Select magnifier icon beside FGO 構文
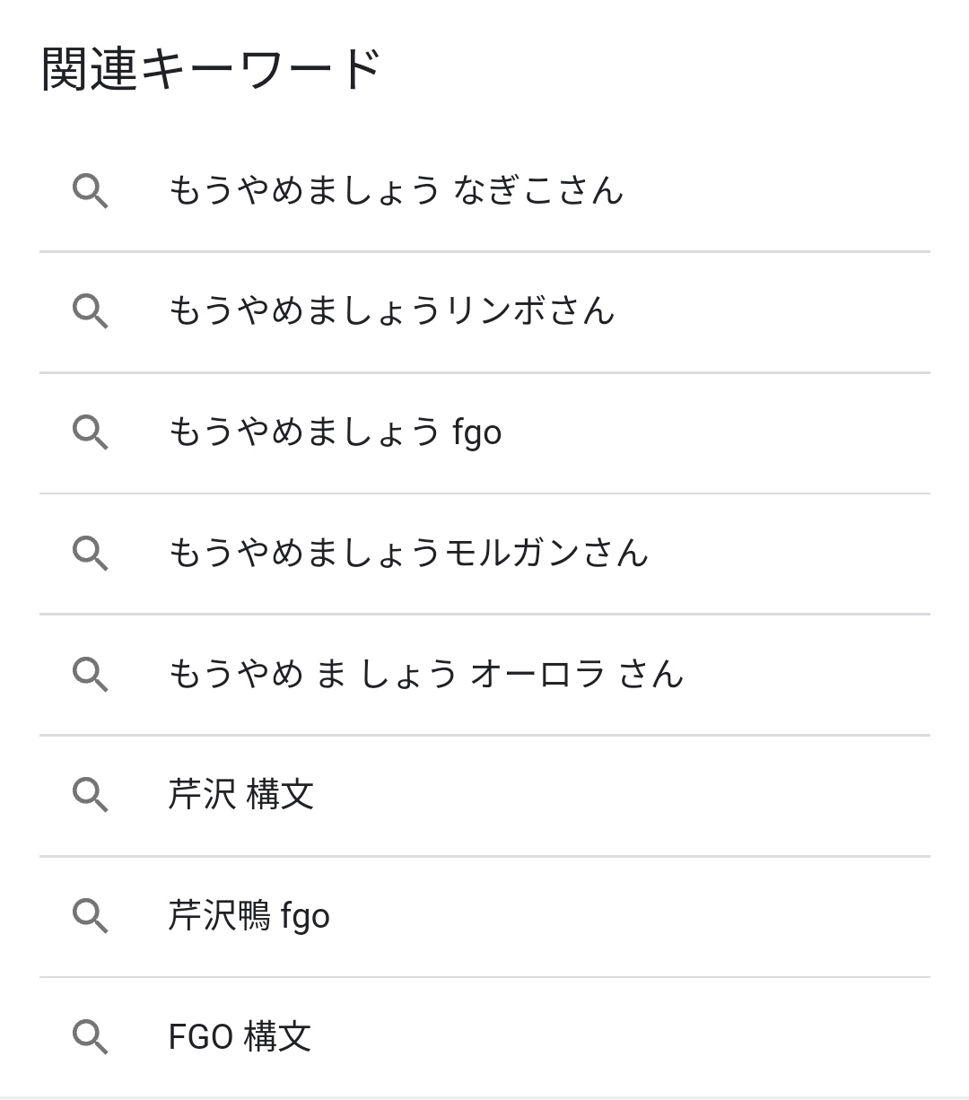 tap(90, 1037)
